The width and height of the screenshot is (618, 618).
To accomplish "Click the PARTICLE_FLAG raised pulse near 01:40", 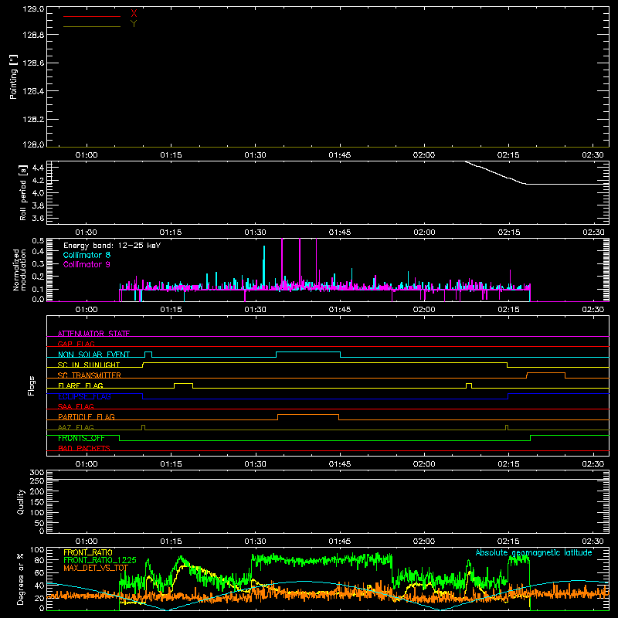I will click(x=308, y=415).
